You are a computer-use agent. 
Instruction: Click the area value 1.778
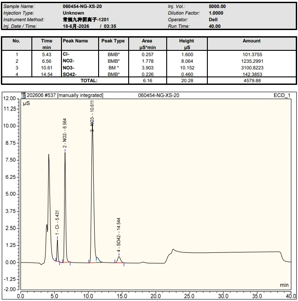pos(148,61)
